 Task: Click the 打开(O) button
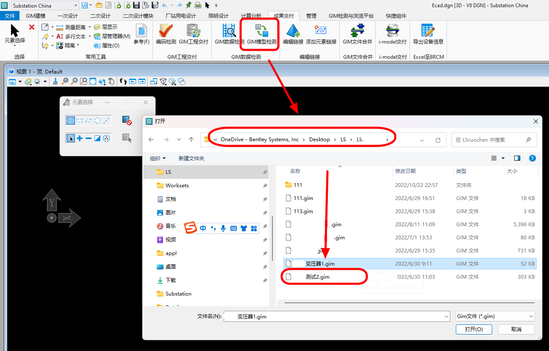tap(474, 329)
